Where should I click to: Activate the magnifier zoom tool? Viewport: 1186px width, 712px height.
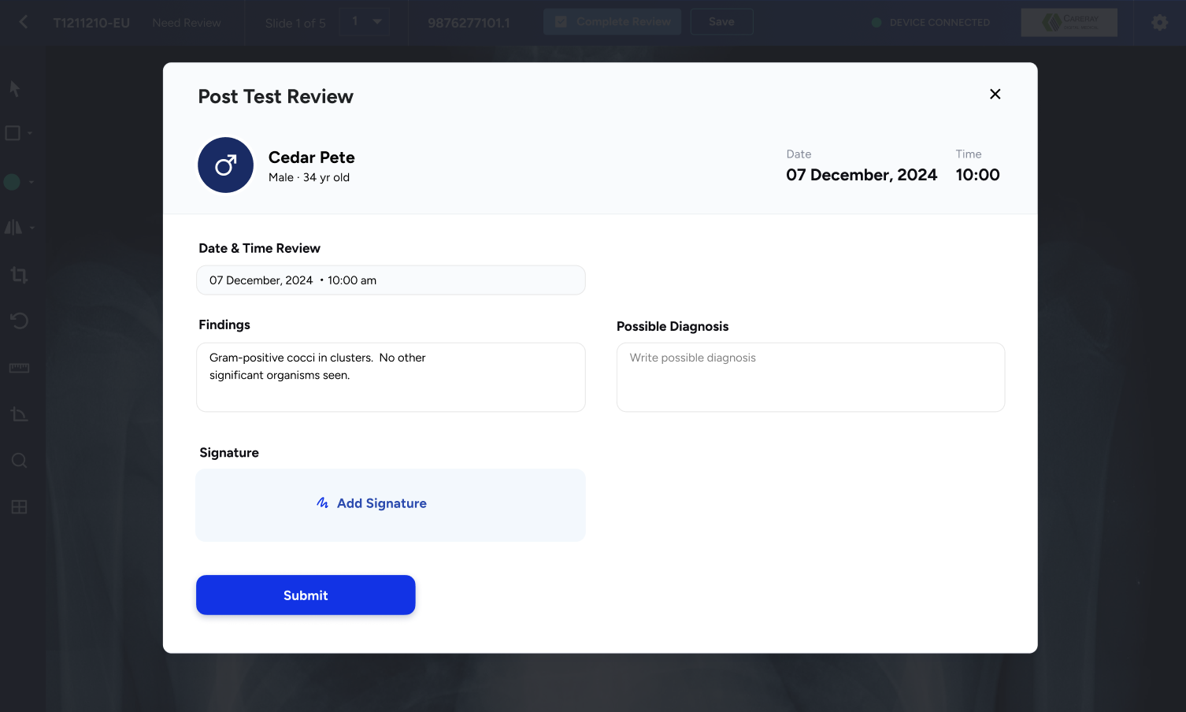pos(19,460)
